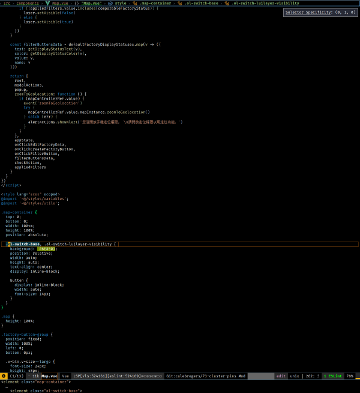Click the Map.vue buffer name in modeline
The width and height of the screenshot is (360, 393).
(49, 376)
